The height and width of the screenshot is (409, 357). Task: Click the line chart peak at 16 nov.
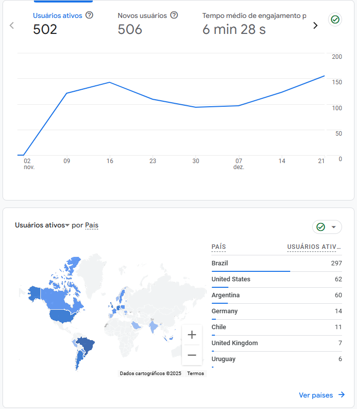click(x=110, y=82)
